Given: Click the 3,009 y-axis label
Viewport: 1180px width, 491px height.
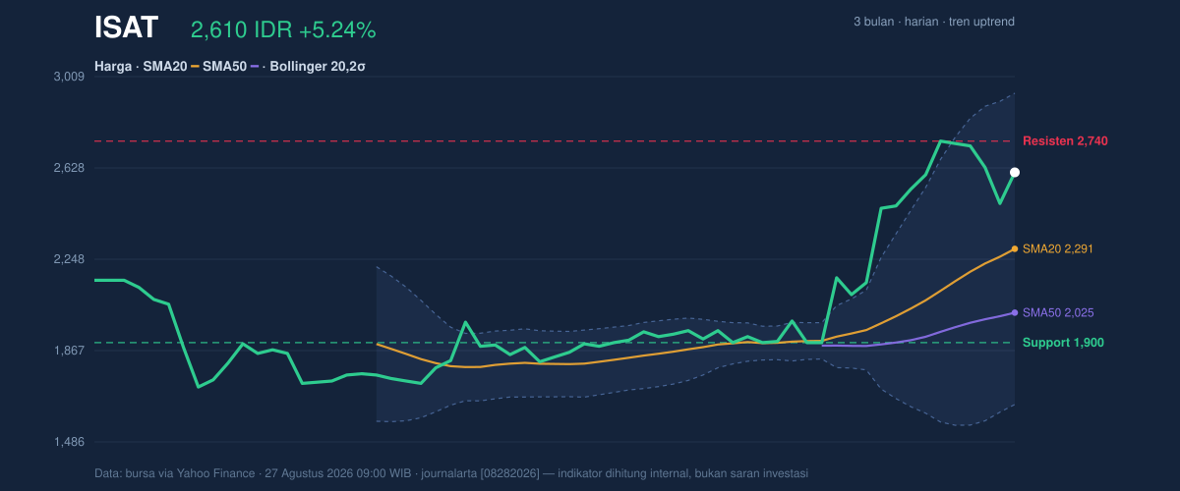Looking at the screenshot, I should tap(68, 77).
